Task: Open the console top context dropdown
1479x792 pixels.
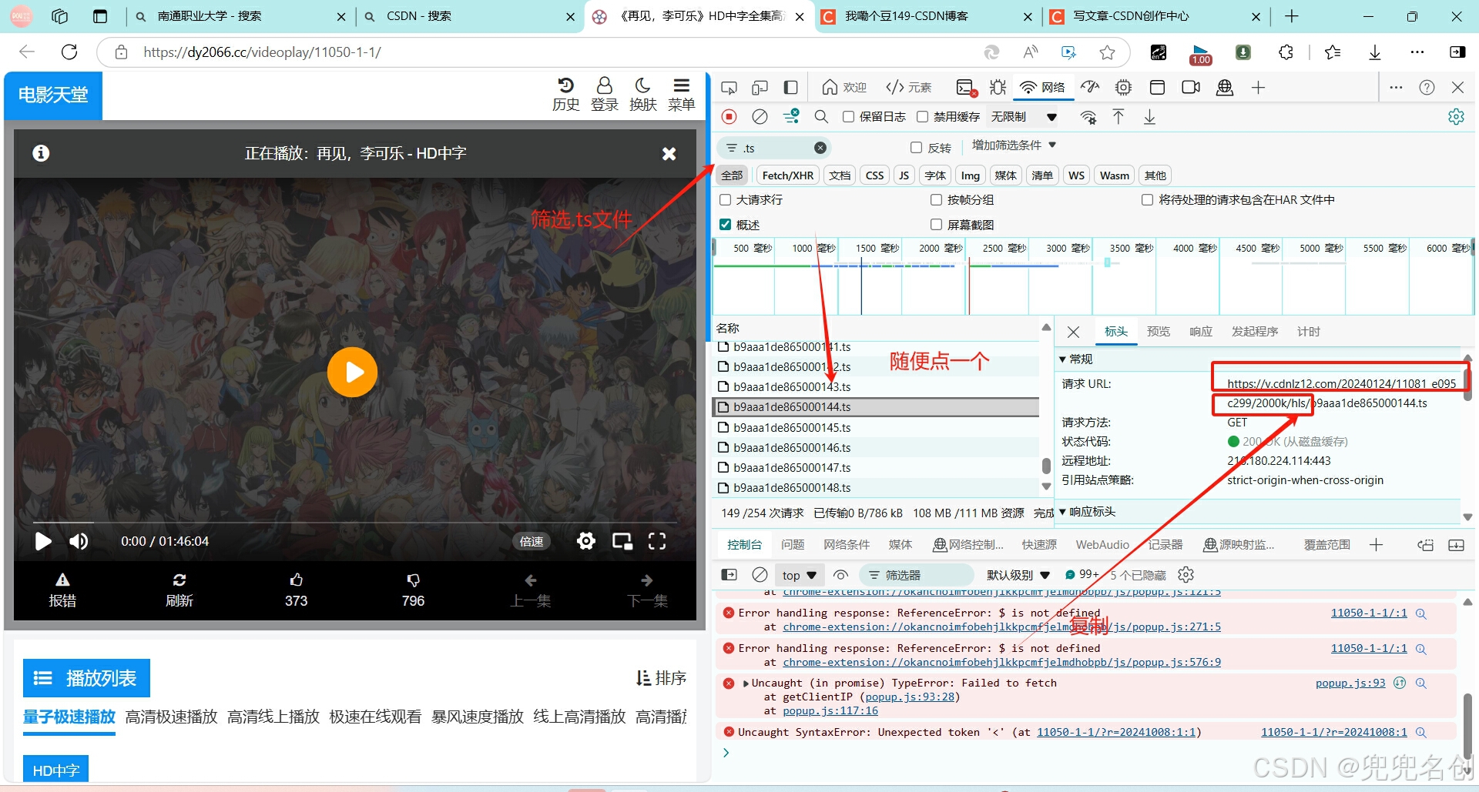Action: pos(800,575)
